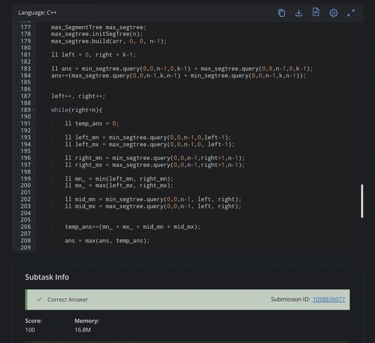Image resolution: width=375 pixels, height=343 pixels.
Task: Click 'll mx_ = max(left_mx, right_mx);' line
Action: [119, 185]
